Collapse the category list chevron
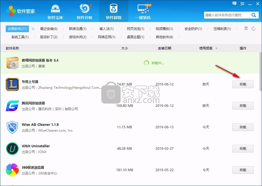 point(33,29)
